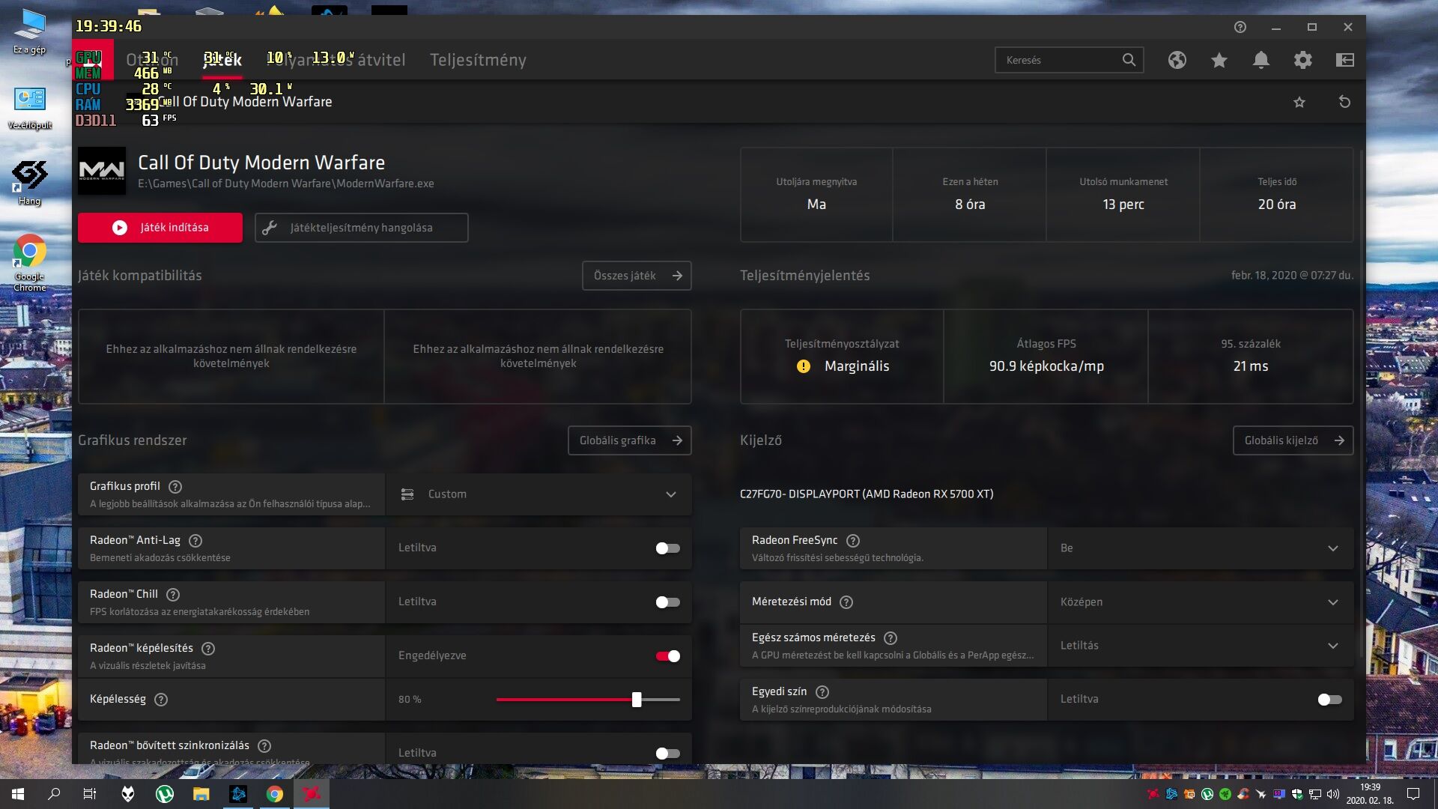Open the web browser globe icon
Viewport: 1438px width, 809px height.
pyautogui.click(x=1177, y=60)
